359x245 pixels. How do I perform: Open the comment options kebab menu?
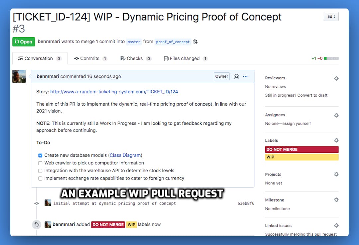point(245,76)
